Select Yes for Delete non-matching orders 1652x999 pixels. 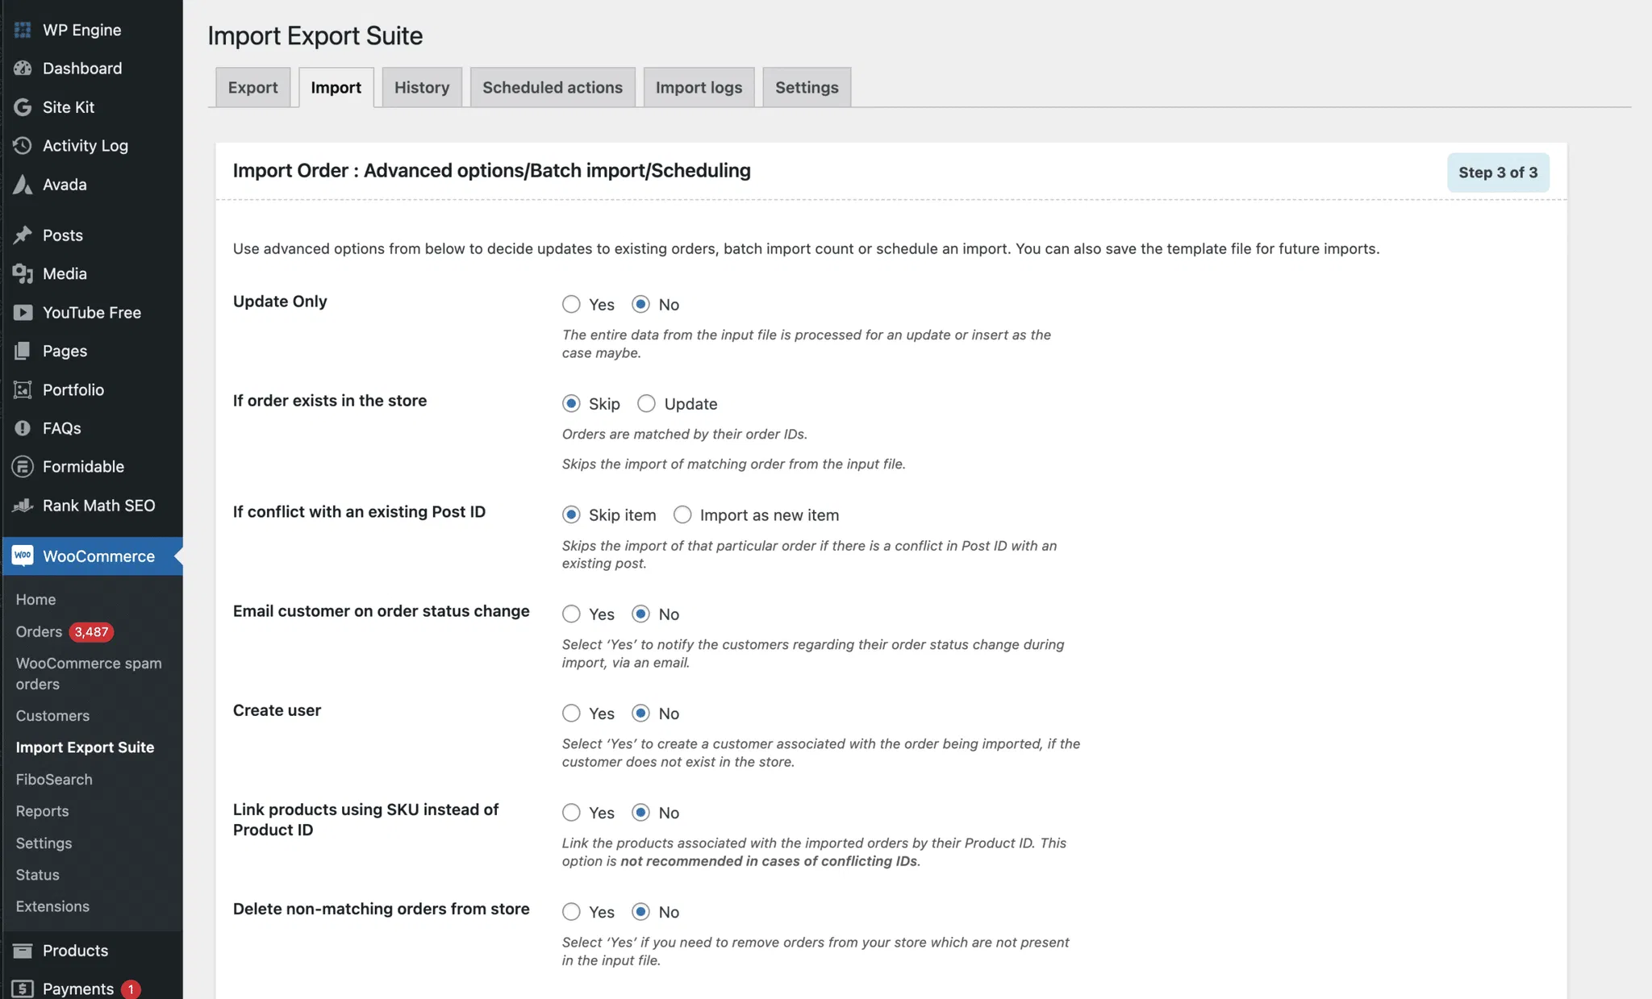pos(571,912)
